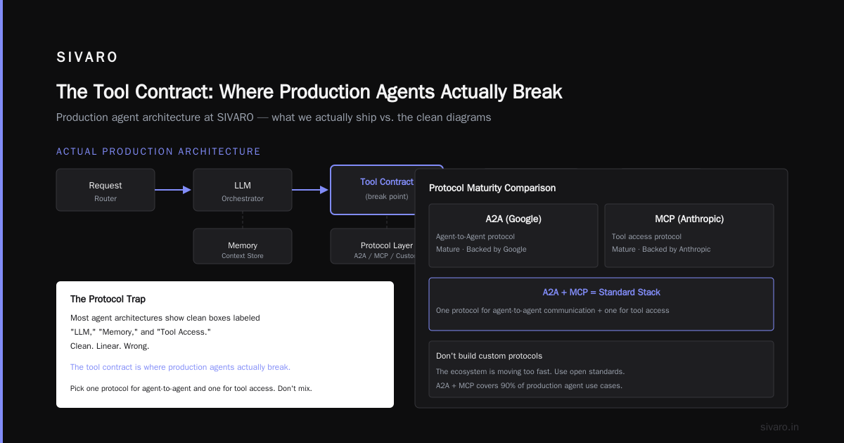Click 'Mature · Backed by Anthropic' text

tap(661, 250)
